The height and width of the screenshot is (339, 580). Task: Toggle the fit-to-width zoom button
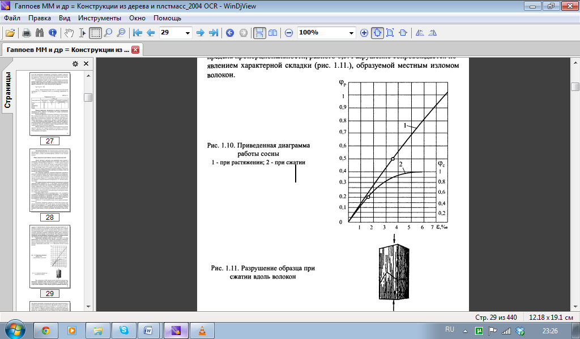(377, 33)
